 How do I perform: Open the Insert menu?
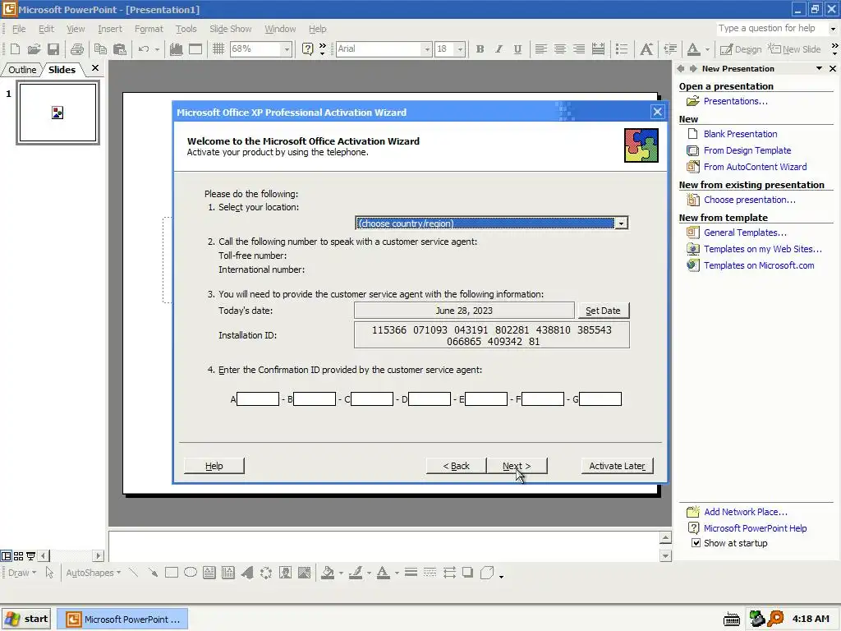click(x=110, y=29)
